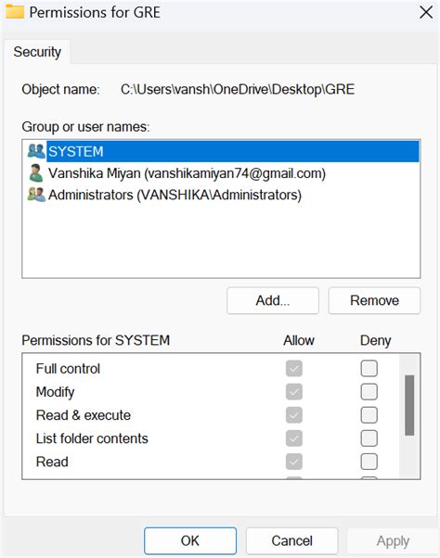The image size is (440, 558).
Task: Click the Remove button
Action: [x=374, y=300]
